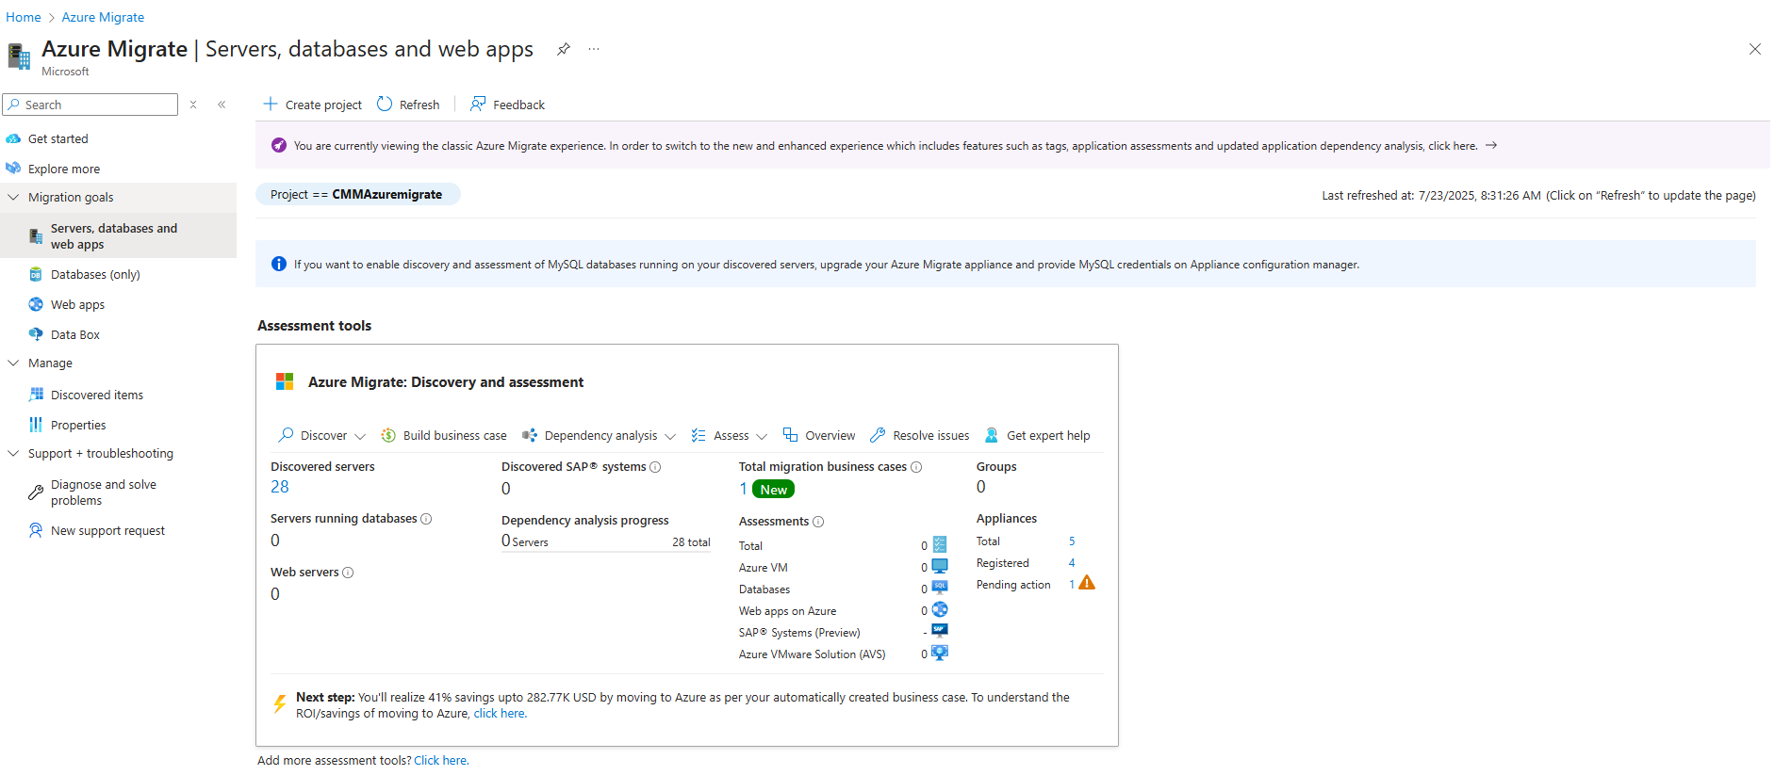
Task: Go to the Azure Migrate breadcrumb
Action: tap(103, 17)
